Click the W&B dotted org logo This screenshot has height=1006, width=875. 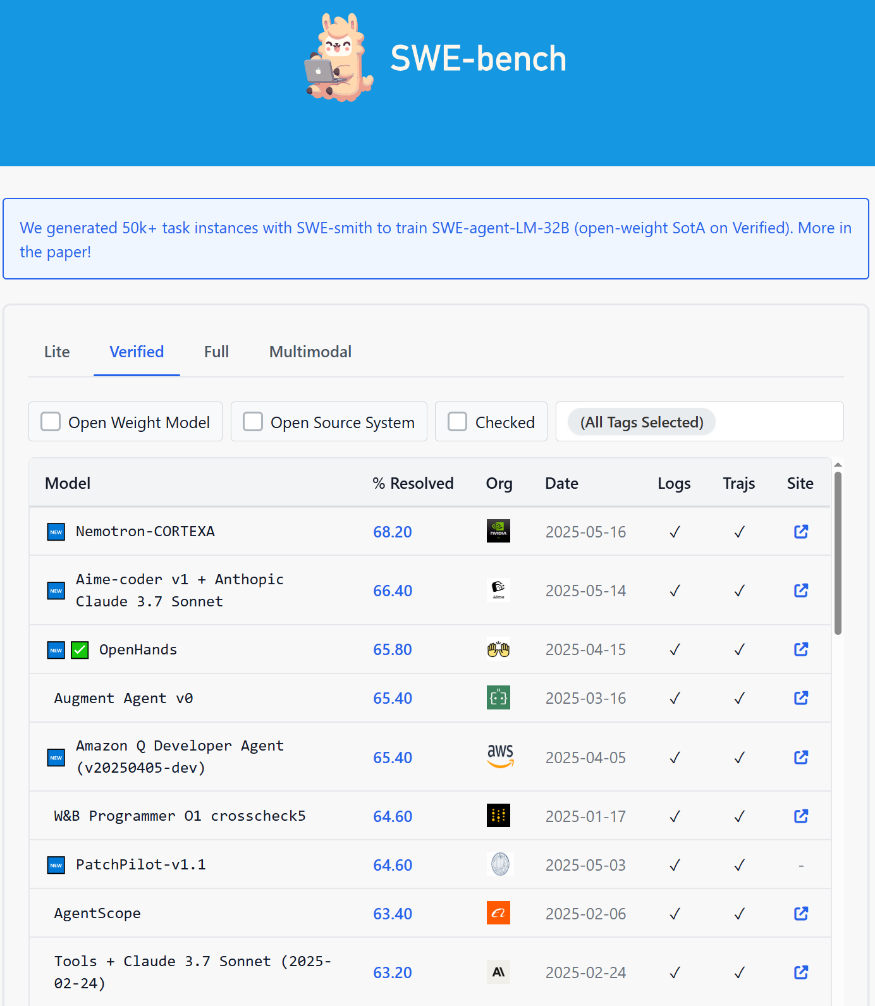point(498,816)
